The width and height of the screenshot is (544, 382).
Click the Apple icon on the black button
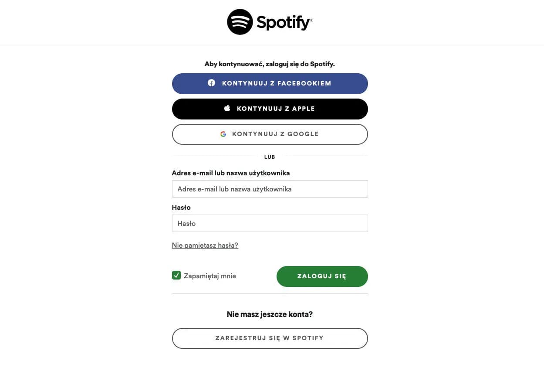tap(226, 108)
